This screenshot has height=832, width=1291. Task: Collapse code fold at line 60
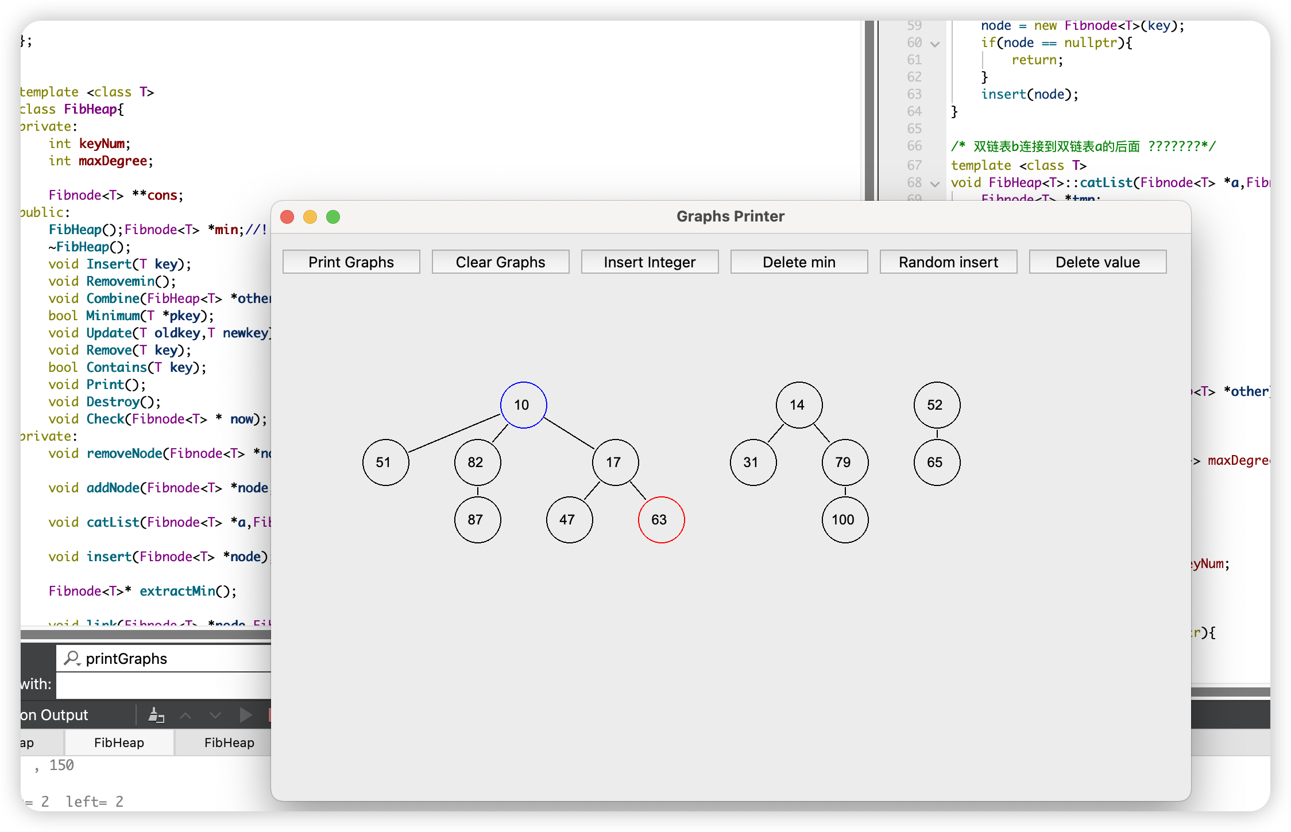pos(935,44)
